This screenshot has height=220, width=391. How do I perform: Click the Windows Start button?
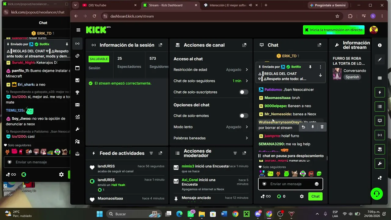100,214
